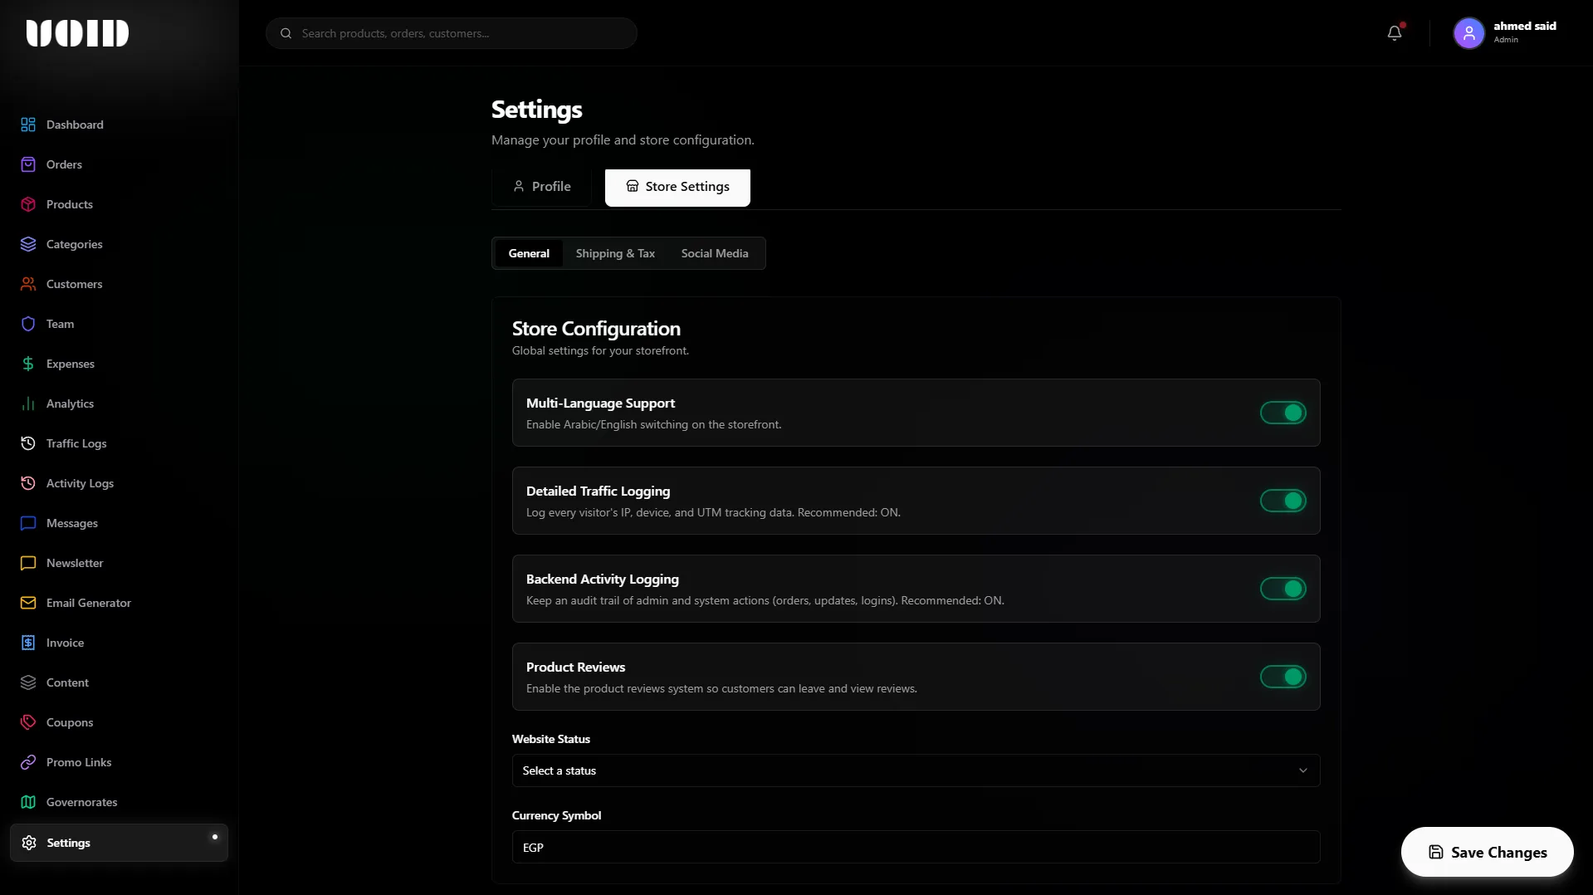Image resolution: width=1593 pixels, height=895 pixels.
Task: Go to Messages page
Action: click(x=119, y=523)
